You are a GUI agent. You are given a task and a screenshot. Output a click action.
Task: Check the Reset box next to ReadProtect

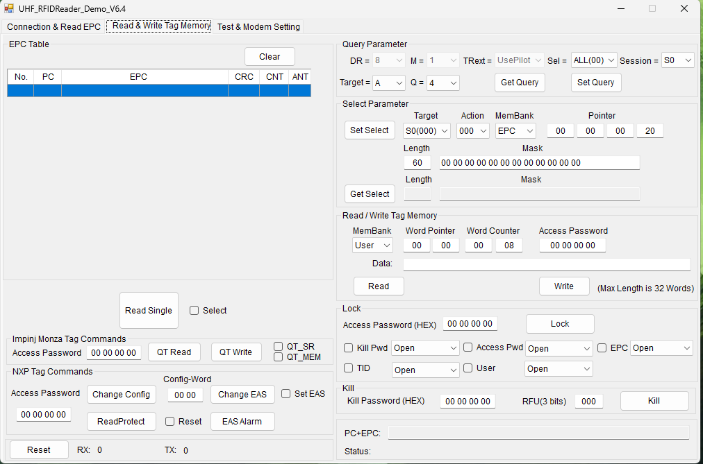[x=170, y=422]
